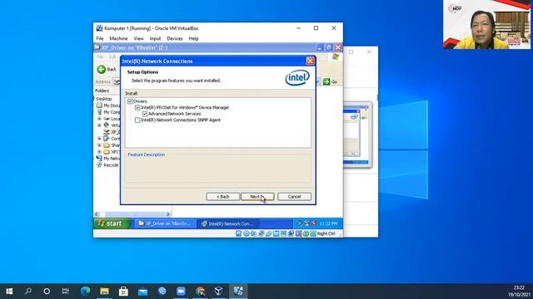The height and width of the screenshot is (299, 533).
Task: Click the left arrow of the Folders horizontal scrollbar
Action: pos(97,214)
